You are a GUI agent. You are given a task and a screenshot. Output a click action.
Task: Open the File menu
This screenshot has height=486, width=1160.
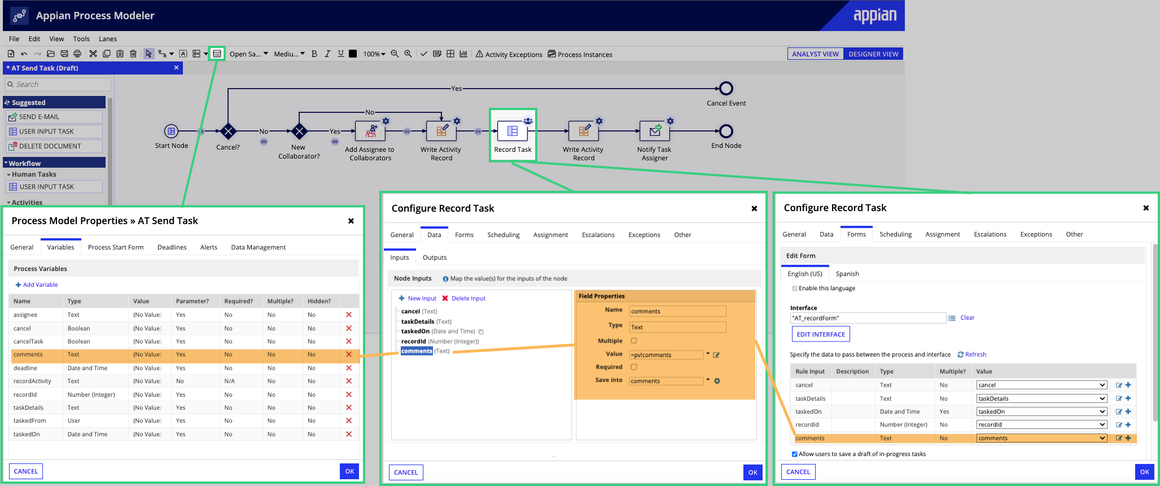(x=14, y=39)
